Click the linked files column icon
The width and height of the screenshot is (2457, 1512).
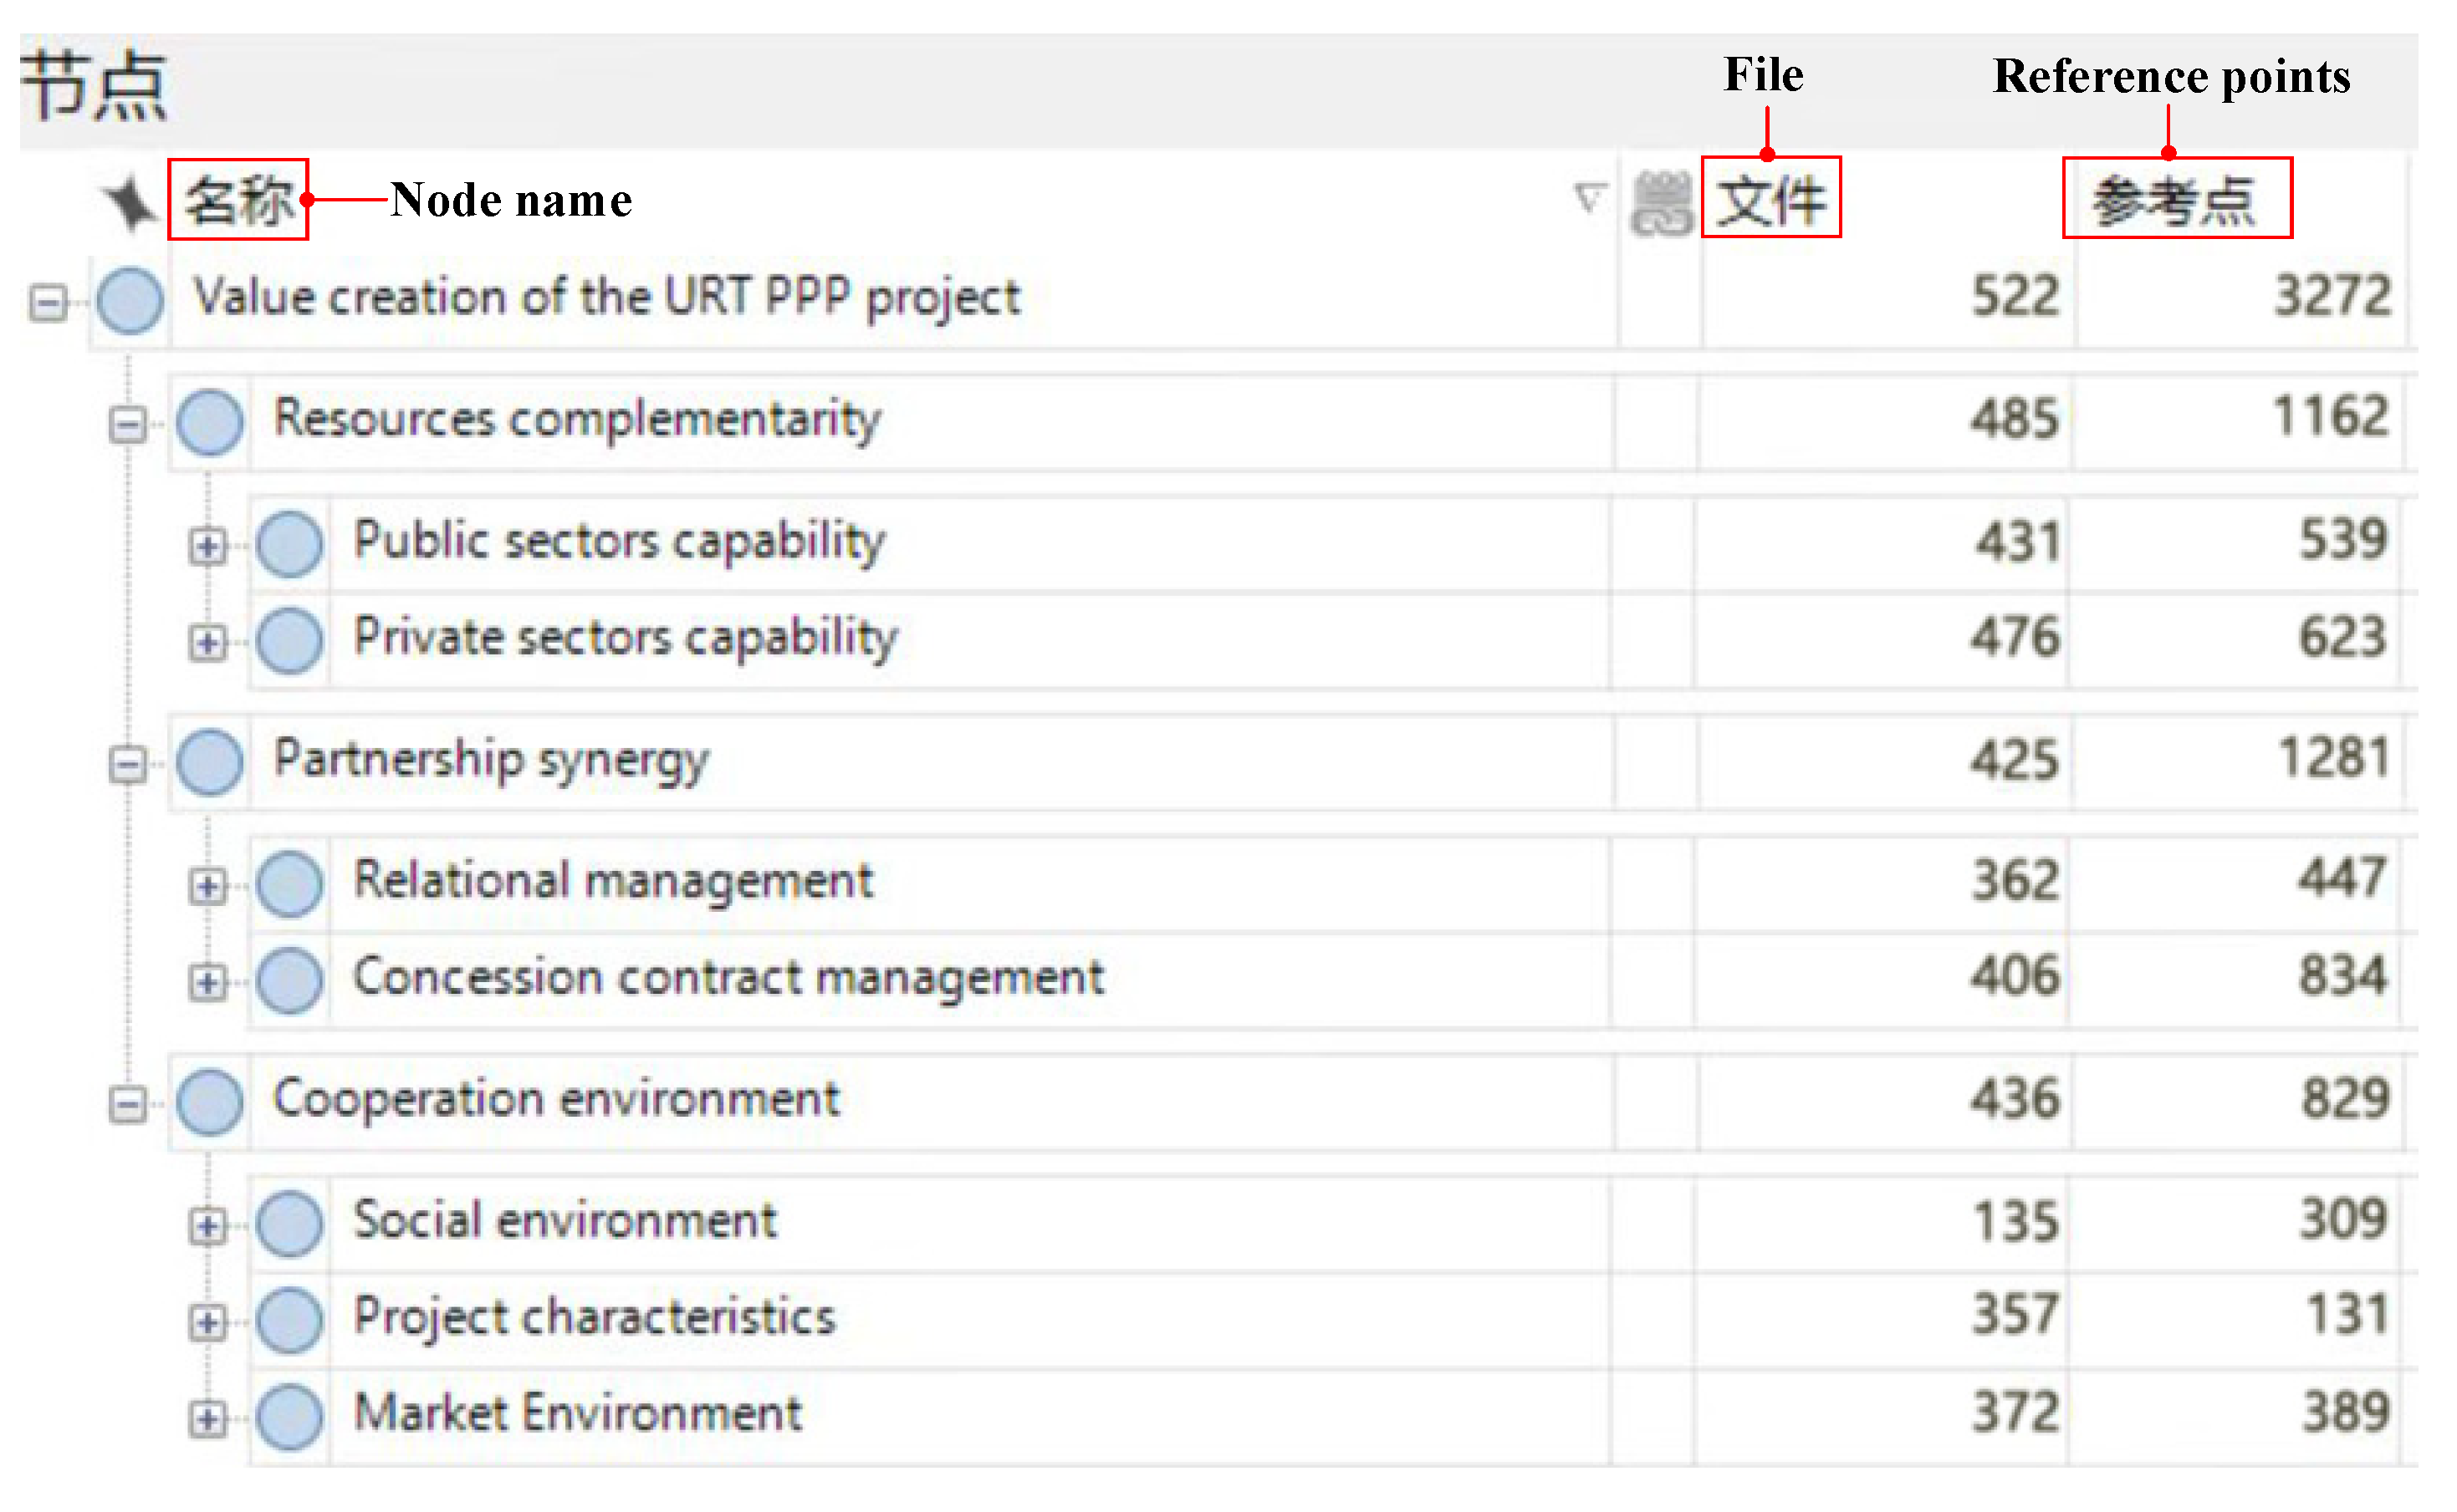[x=1660, y=203]
